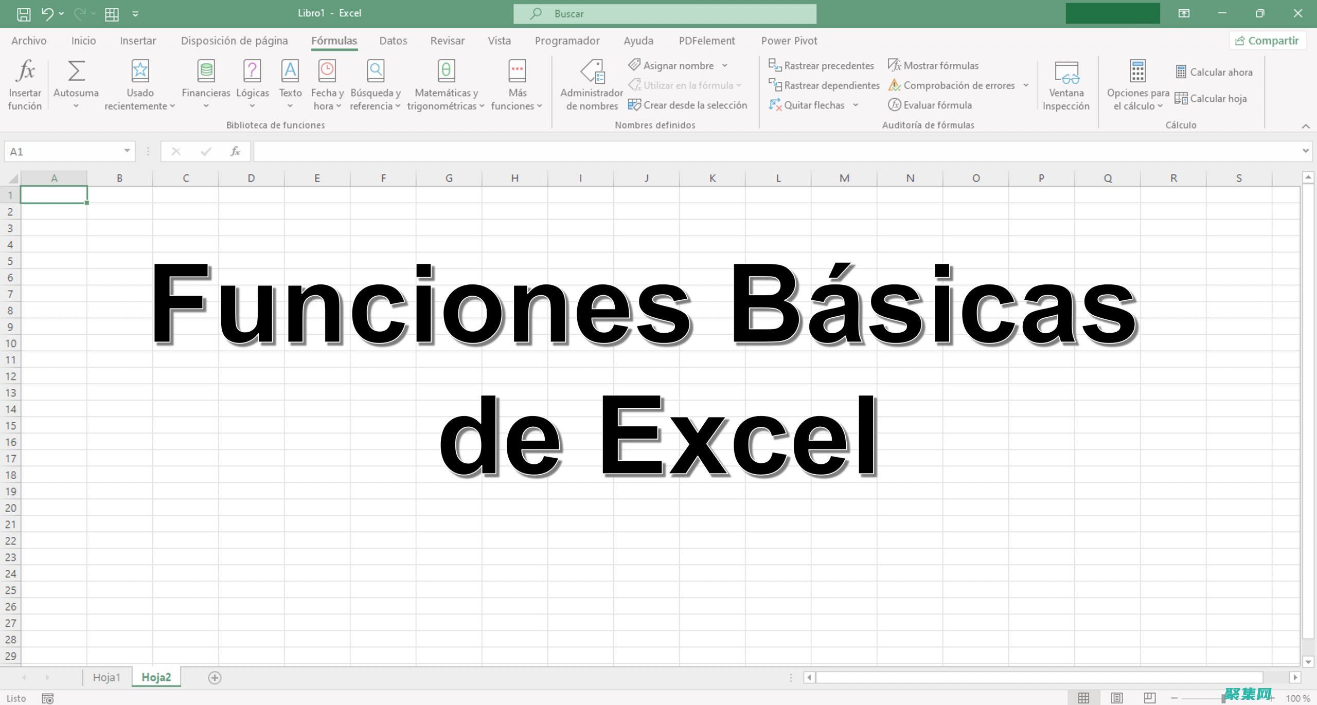
Task: Open the Administrador de nombres
Action: 592,84
